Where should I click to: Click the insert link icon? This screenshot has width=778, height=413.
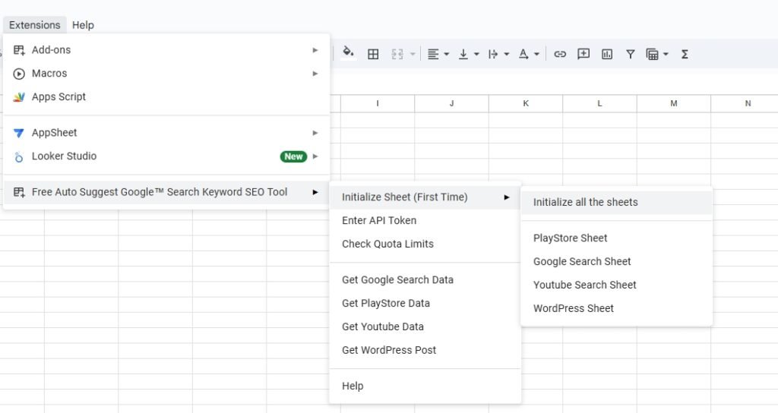[560, 54]
